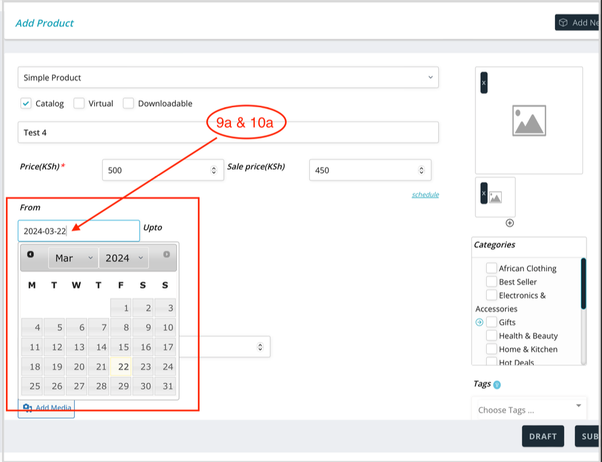The height and width of the screenshot is (462, 602).
Task: Expand the Gifts category arrow
Action: [480, 322]
